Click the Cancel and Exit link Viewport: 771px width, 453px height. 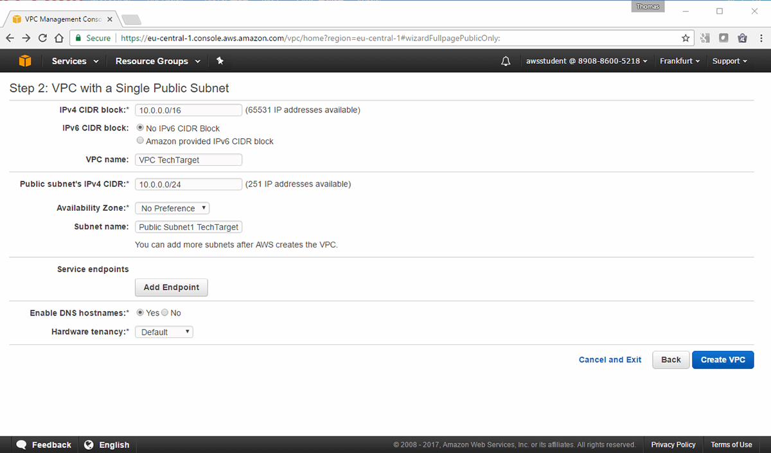pyautogui.click(x=610, y=360)
